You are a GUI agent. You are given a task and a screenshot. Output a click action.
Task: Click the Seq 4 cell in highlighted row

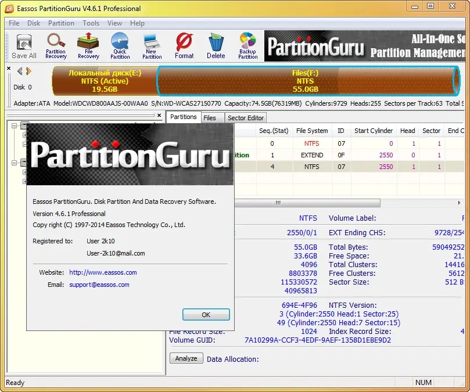click(x=272, y=167)
